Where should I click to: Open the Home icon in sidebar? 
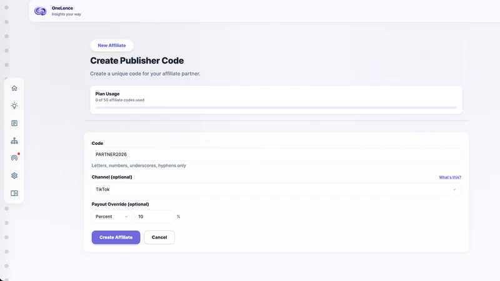pos(14,88)
